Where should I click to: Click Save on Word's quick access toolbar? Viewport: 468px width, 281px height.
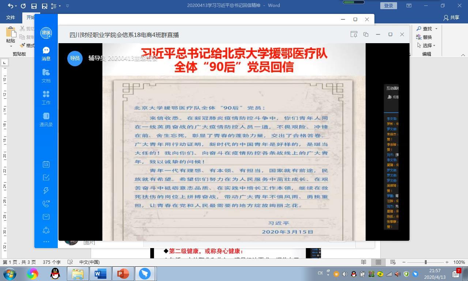click(x=34, y=5)
